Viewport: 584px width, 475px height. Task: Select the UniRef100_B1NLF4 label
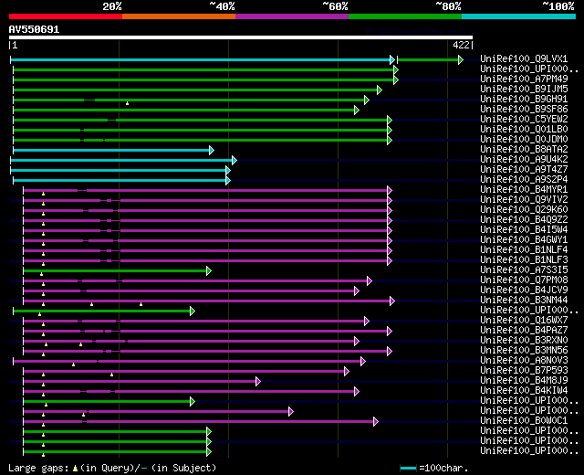524,249
